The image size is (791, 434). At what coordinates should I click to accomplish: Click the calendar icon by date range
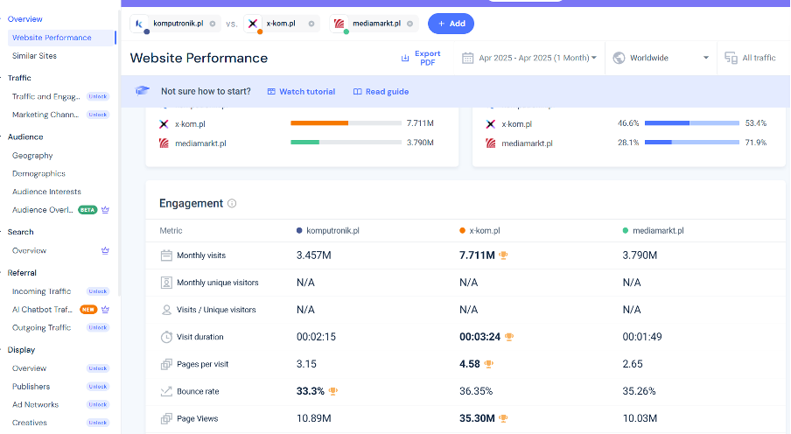coord(467,58)
